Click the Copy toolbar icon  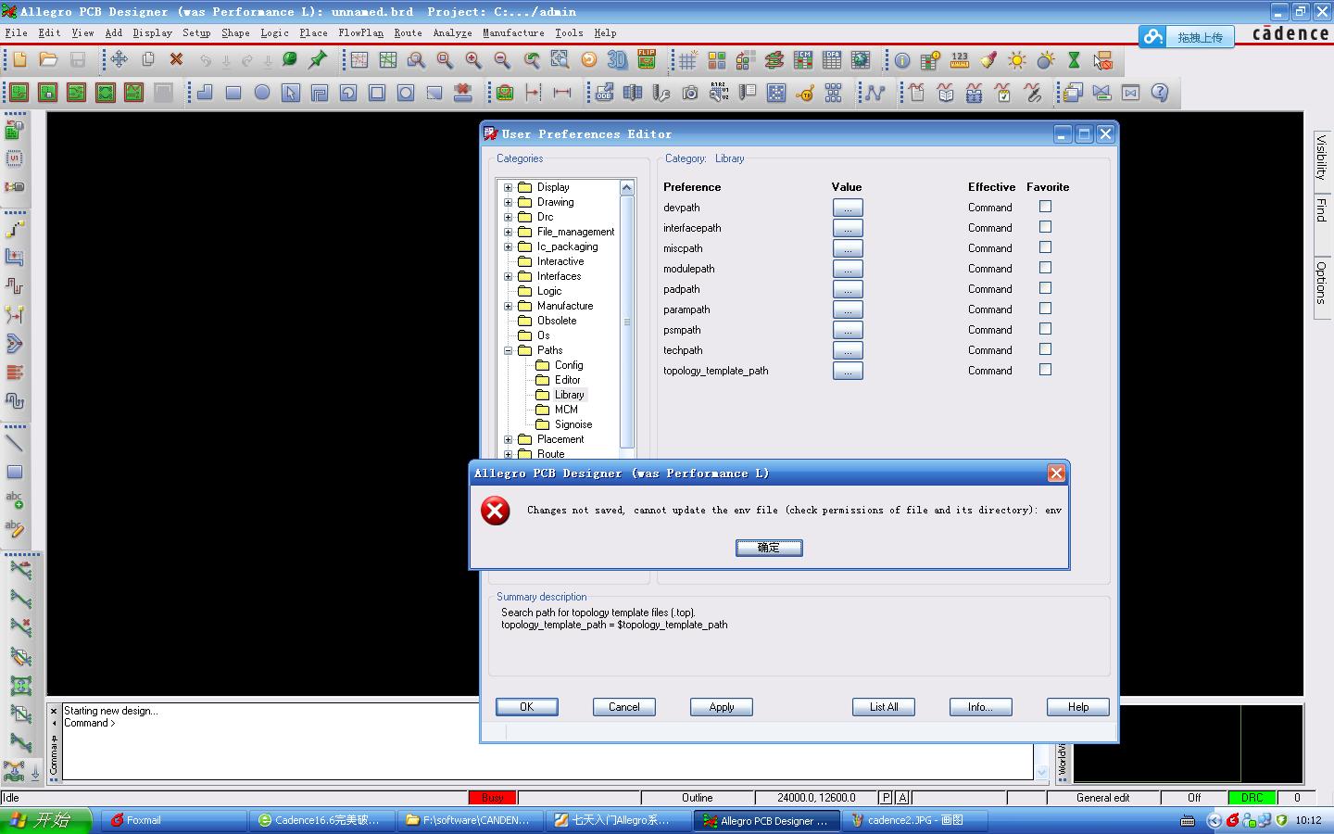148,59
